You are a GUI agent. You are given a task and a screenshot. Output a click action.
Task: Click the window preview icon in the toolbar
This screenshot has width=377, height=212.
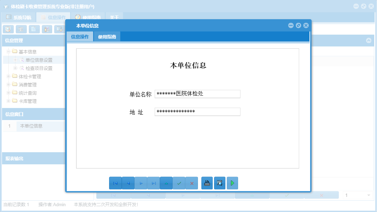[59, 29]
